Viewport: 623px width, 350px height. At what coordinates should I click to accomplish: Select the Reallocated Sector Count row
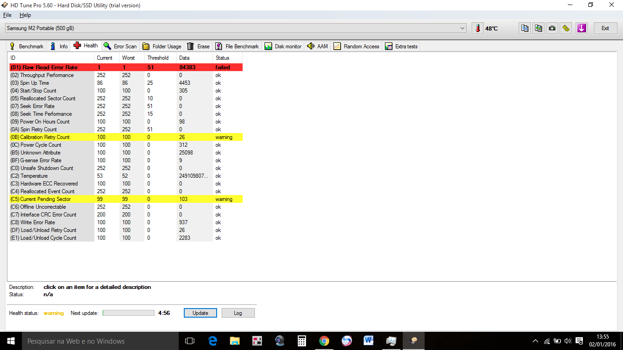pos(126,98)
